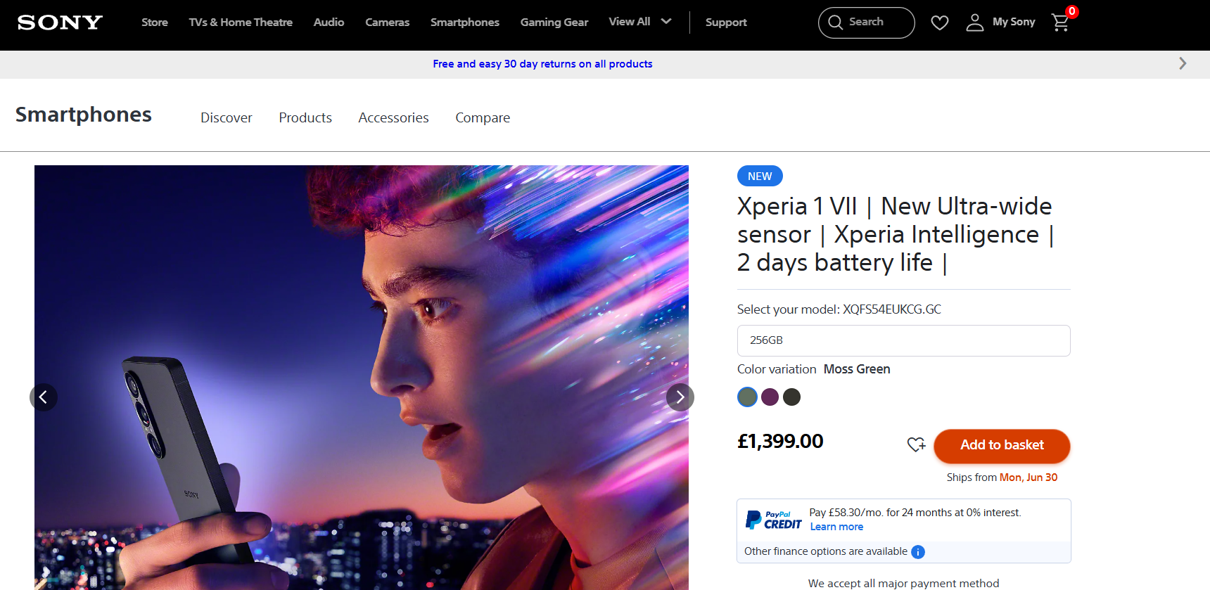Click model number XQFS54EUKCG.GC text

coord(892,309)
